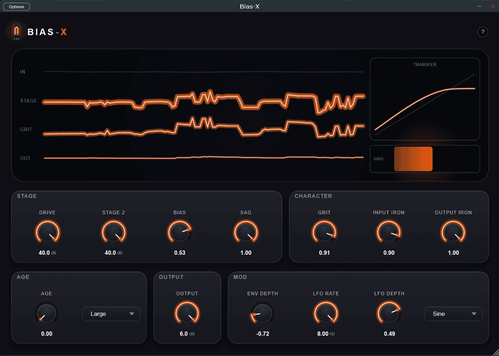Screen dimensions: 499x356
Task: Click the help question mark icon
Action: [x=483, y=32]
